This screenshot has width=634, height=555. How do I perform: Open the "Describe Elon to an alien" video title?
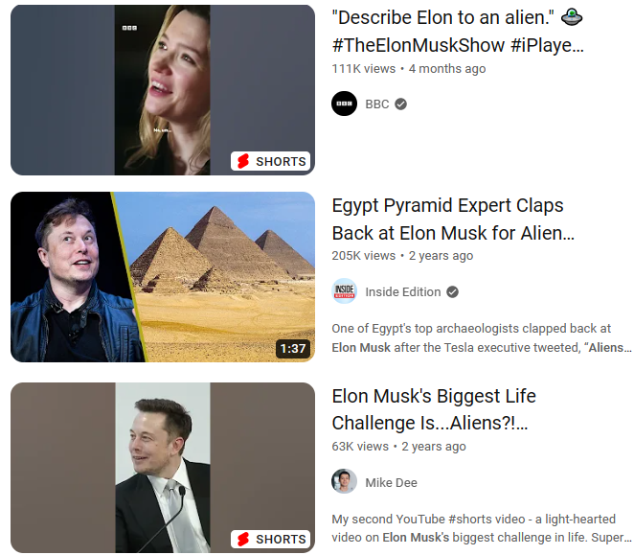[458, 32]
